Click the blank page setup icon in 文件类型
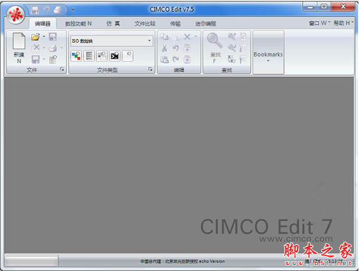The height and width of the screenshot is (271, 359). (127, 56)
